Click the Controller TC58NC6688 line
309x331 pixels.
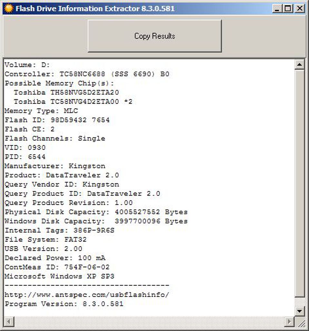point(87,74)
